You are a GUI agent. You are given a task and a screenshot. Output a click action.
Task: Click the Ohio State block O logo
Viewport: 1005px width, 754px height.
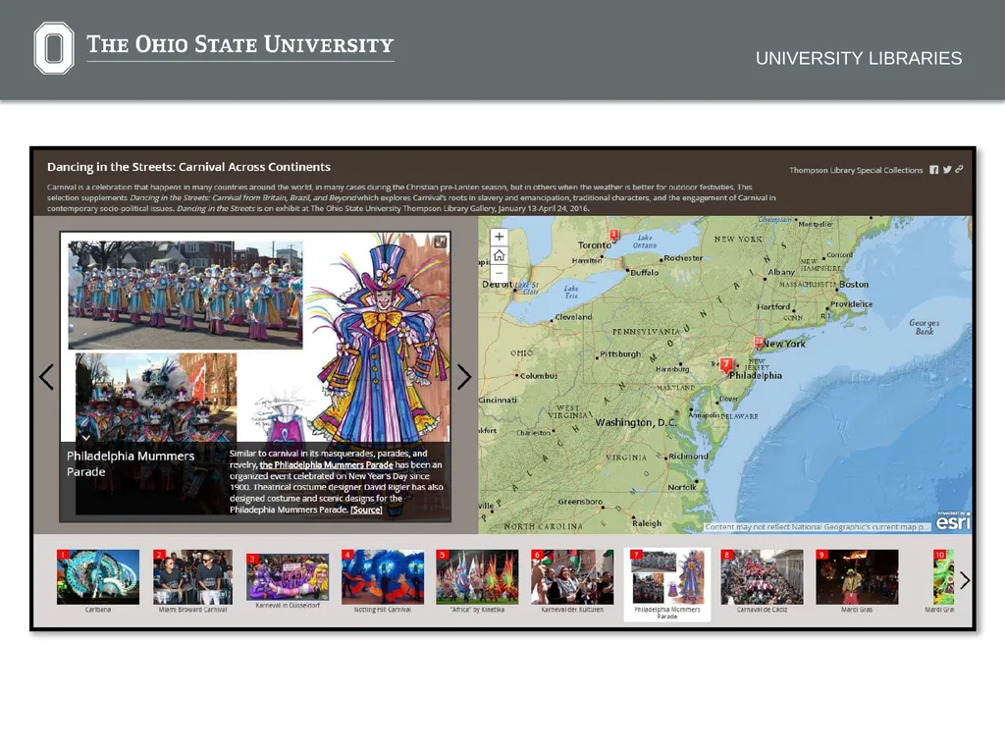pyautogui.click(x=54, y=47)
